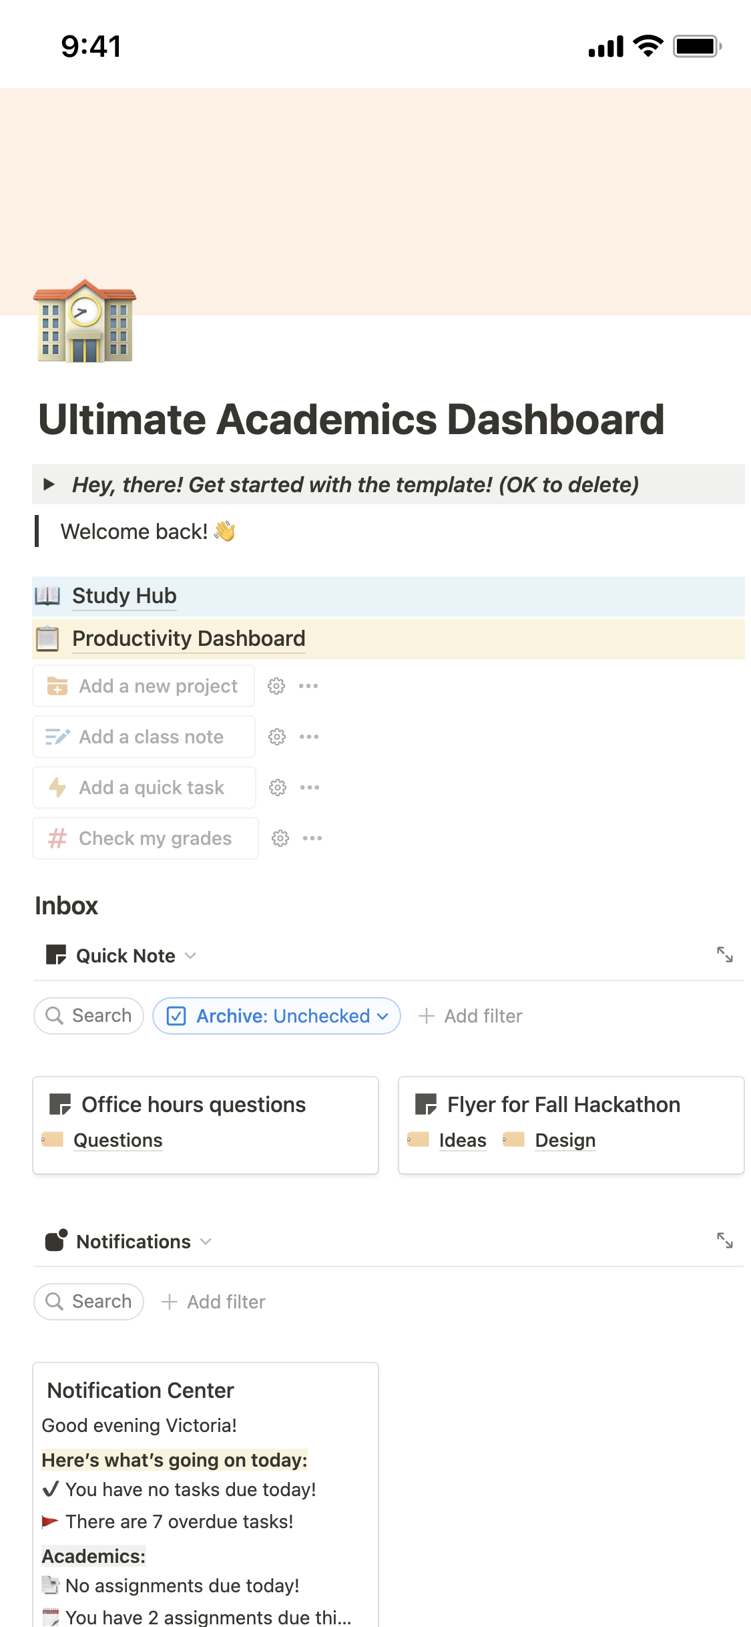Open the Office hours questions card

(x=194, y=1105)
